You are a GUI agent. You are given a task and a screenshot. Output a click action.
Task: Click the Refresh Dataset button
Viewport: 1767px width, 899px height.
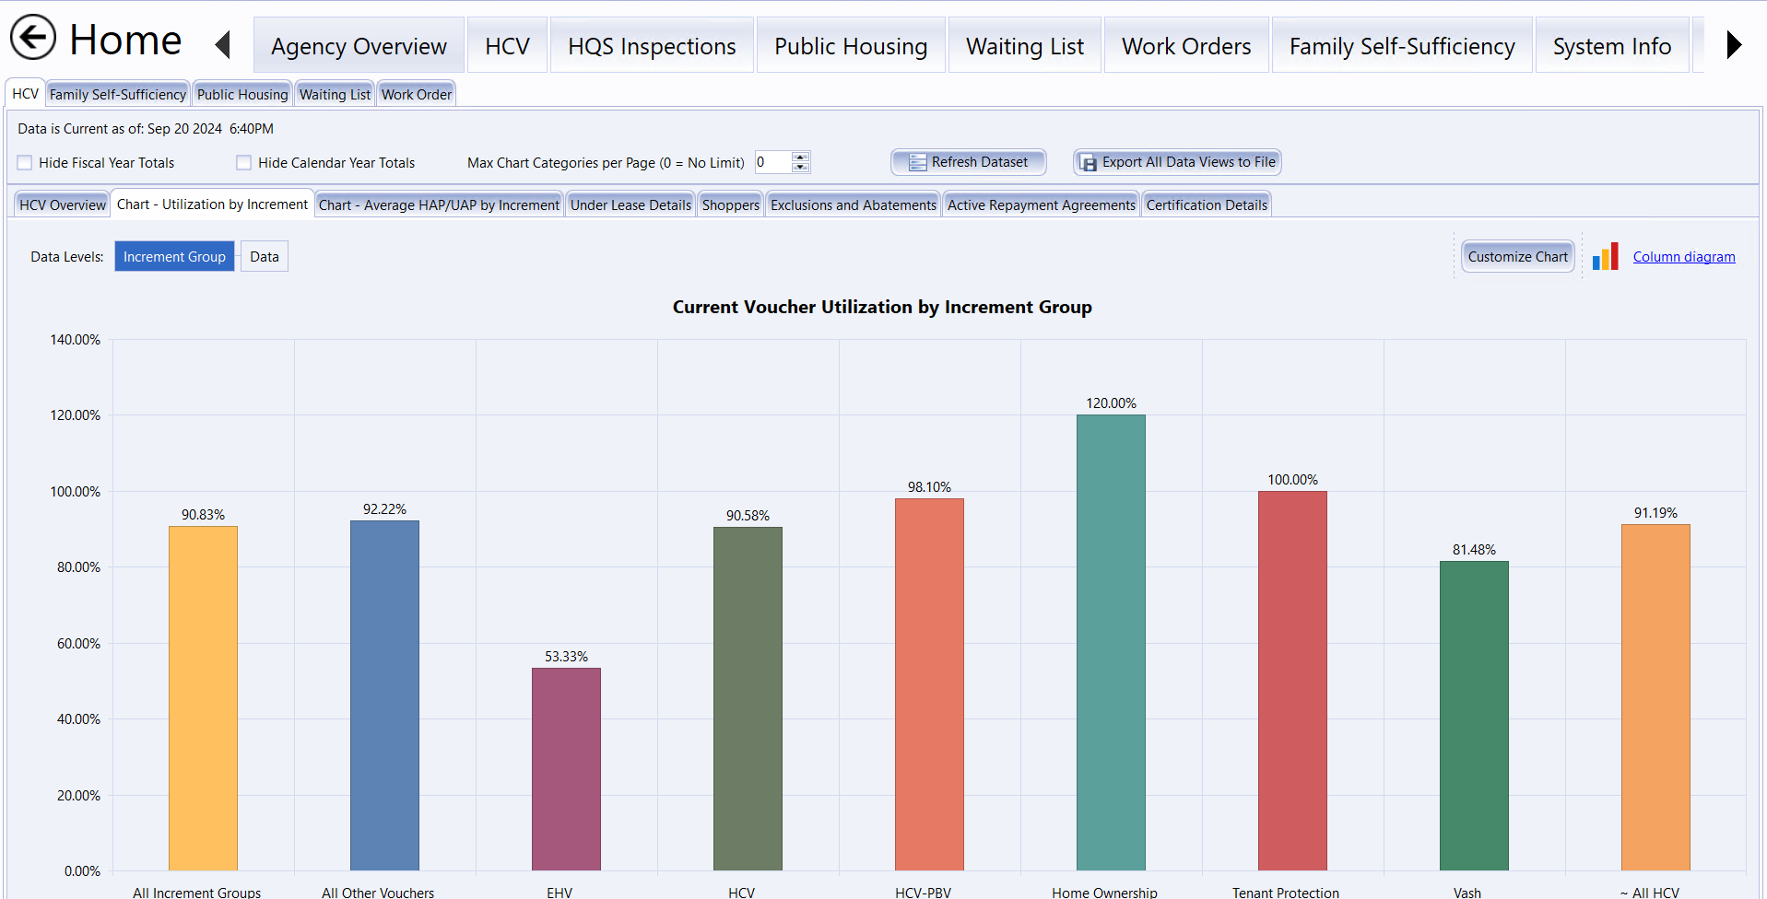click(968, 162)
